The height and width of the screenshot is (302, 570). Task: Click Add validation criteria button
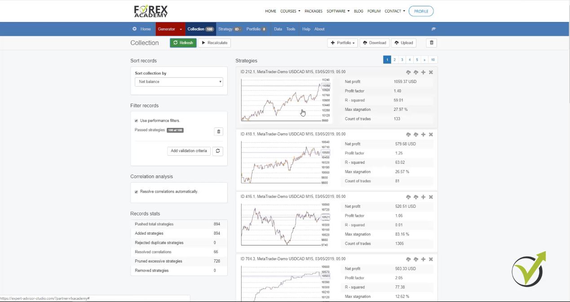coord(189,151)
